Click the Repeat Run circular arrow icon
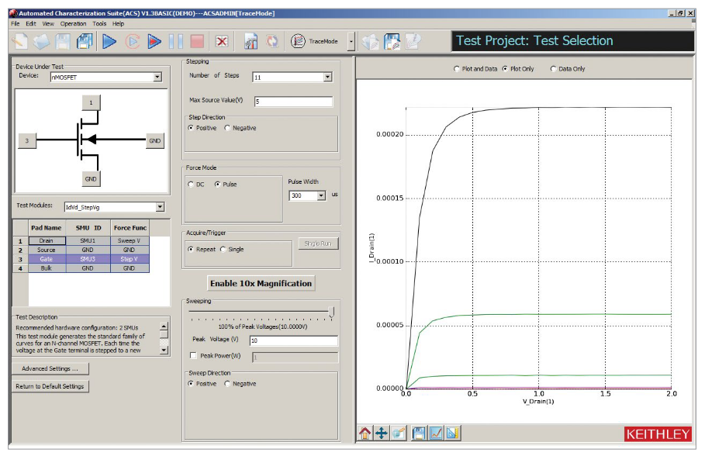This screenshot has width=705, height=456. click(x=132, y=41)
